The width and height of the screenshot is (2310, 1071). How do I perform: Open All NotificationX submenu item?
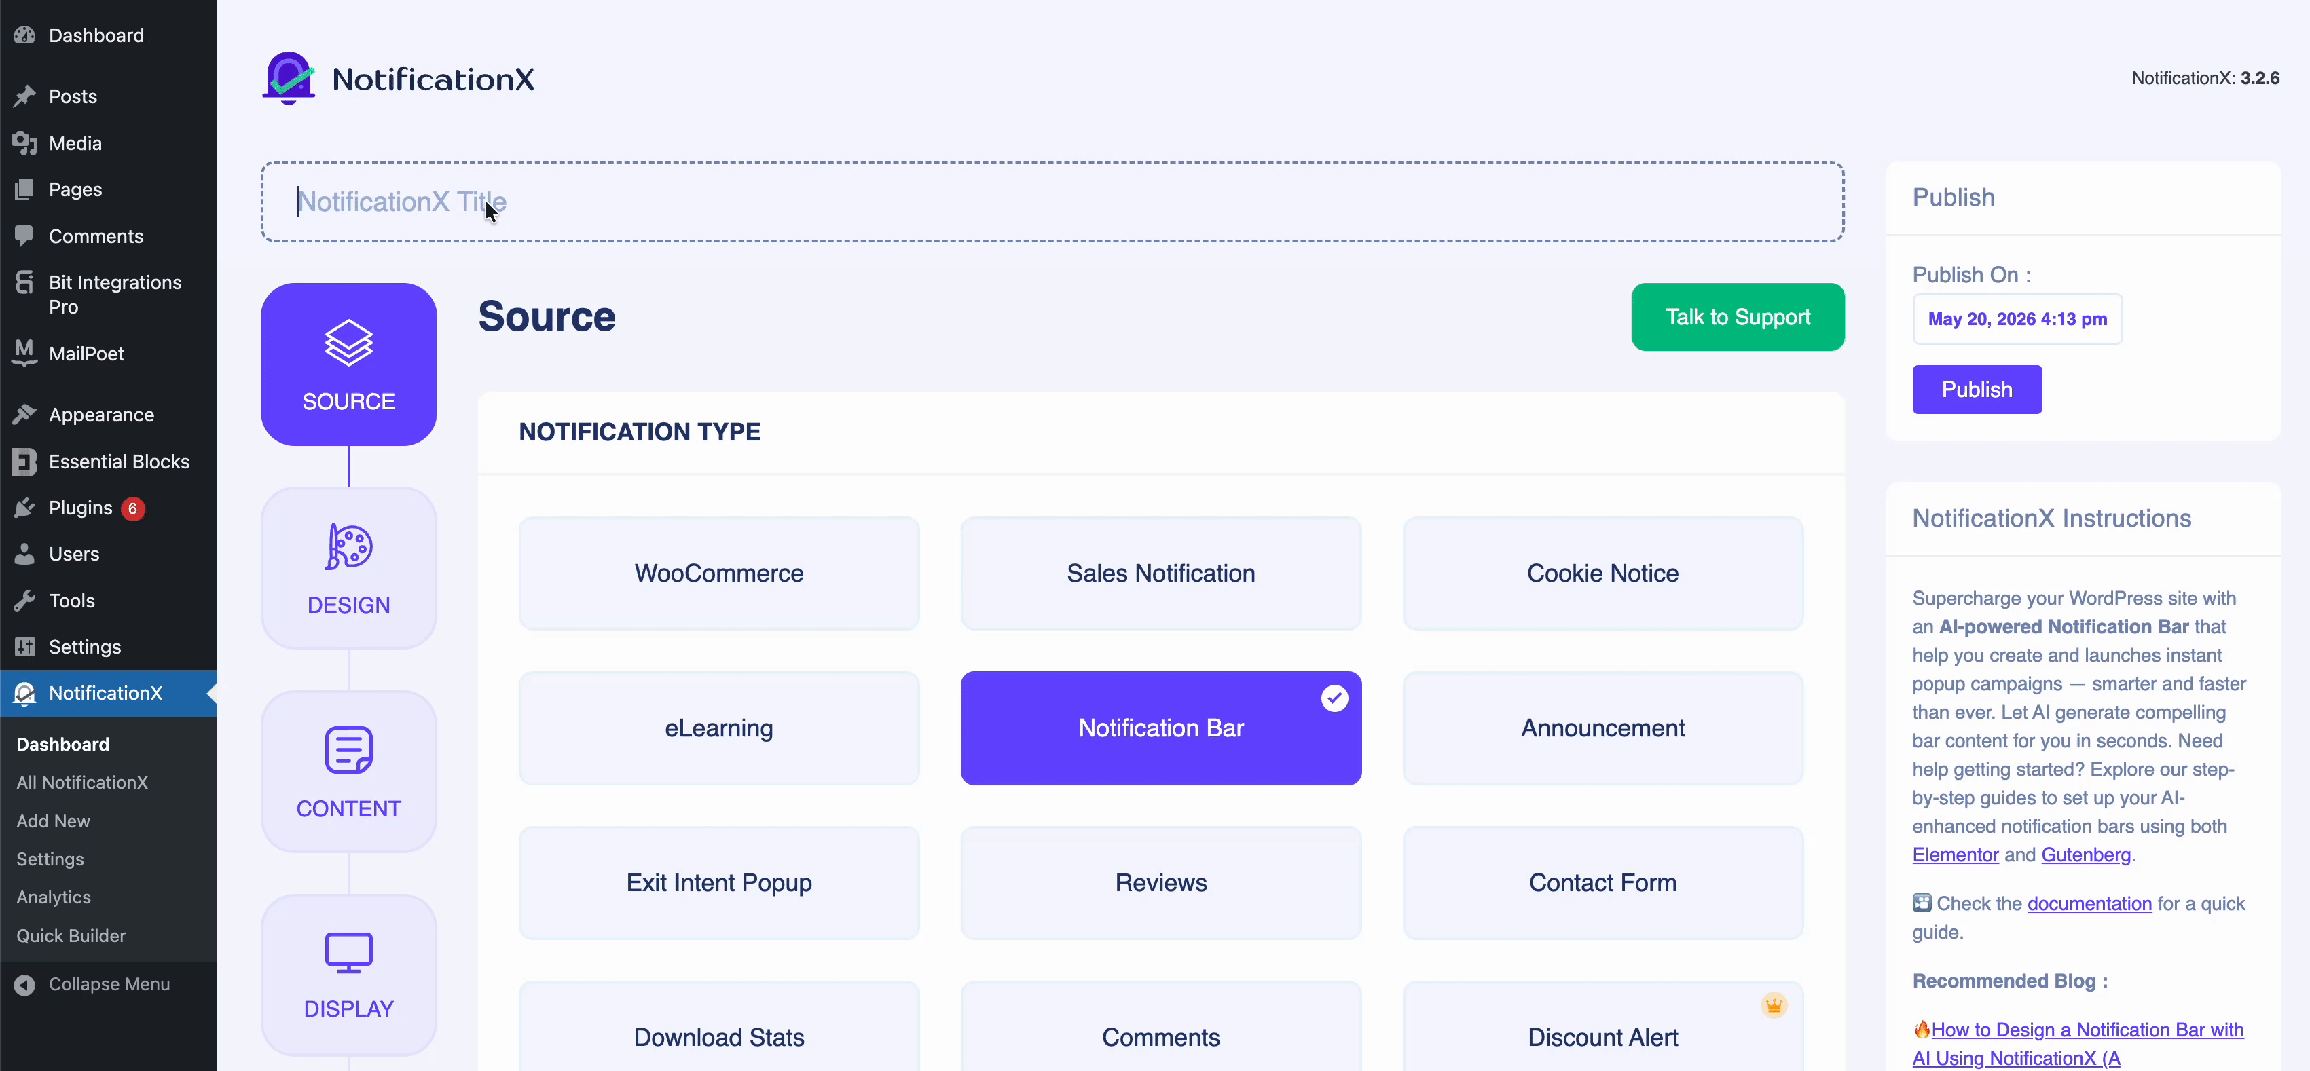81,783
